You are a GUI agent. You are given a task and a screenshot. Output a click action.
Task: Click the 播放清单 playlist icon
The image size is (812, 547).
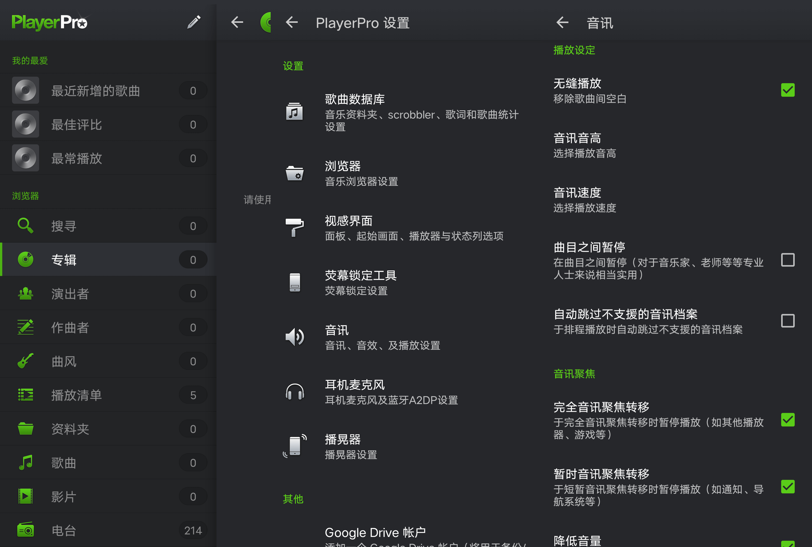pos(26,395)
